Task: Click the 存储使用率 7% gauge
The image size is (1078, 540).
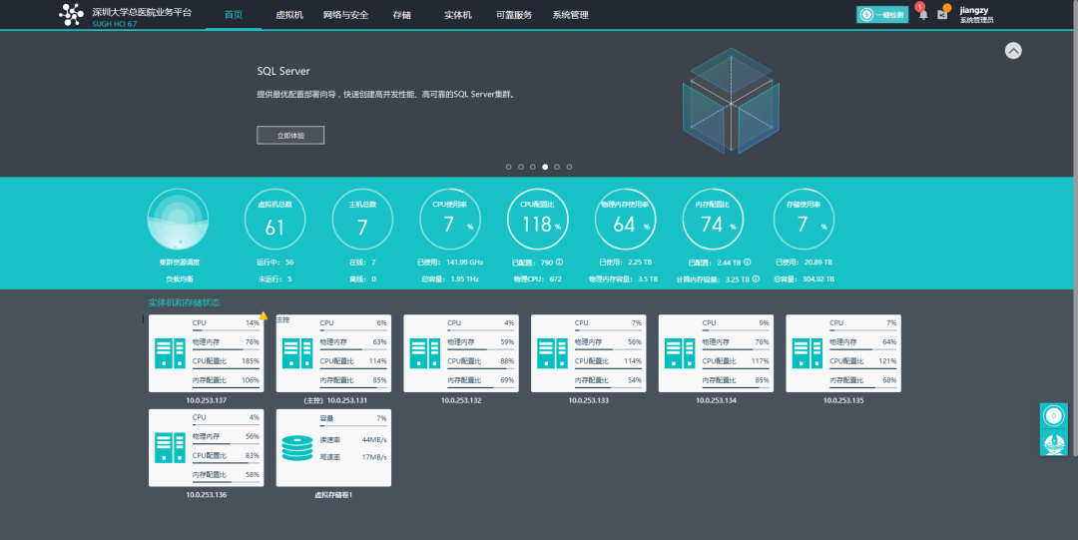Action: (804, 220)
